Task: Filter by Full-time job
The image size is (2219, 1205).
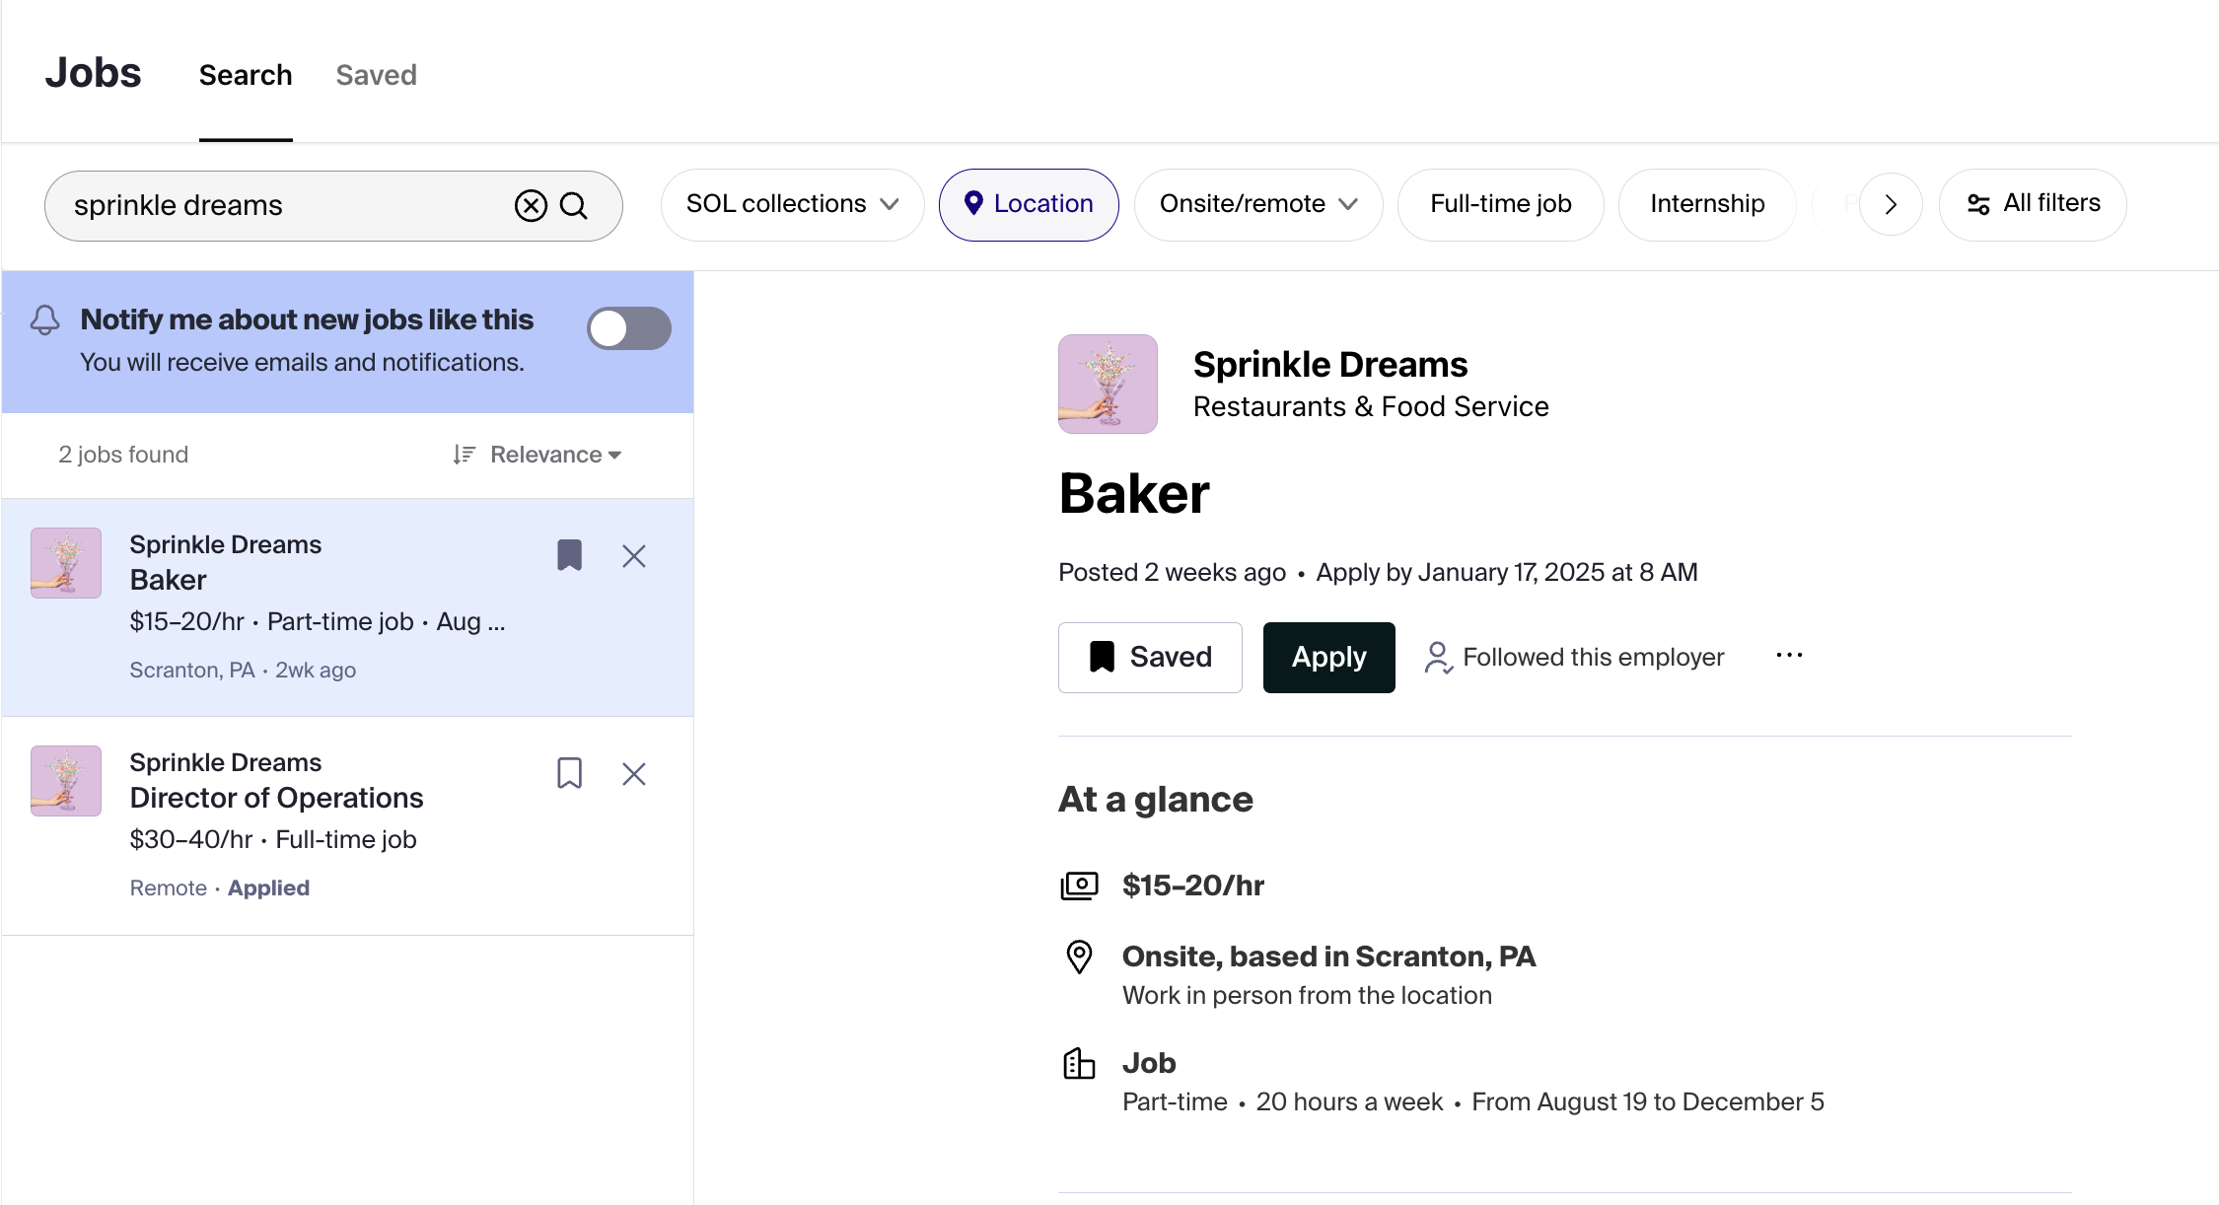Action: 1501,204
